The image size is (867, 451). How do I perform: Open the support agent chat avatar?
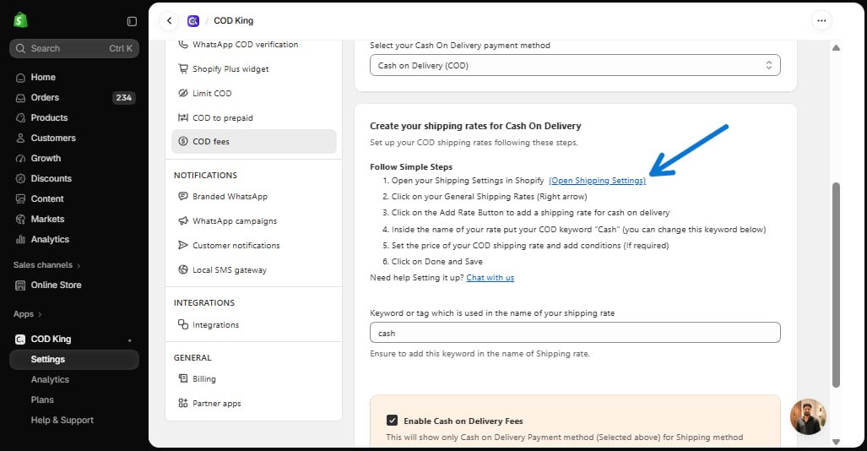[809, 417]
